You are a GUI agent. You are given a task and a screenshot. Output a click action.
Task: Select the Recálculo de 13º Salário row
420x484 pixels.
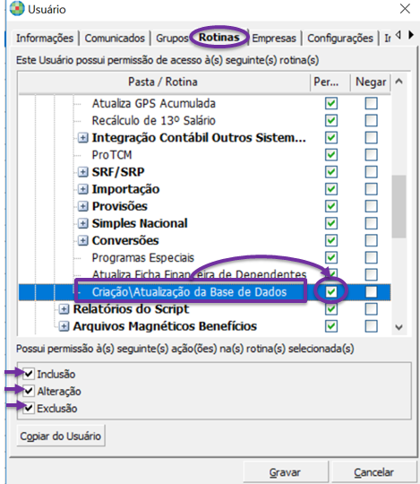[x=204, y=120]
